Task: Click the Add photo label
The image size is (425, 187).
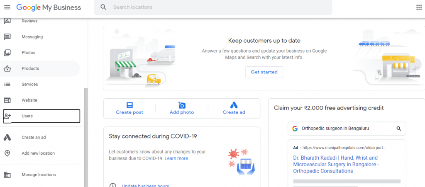Action: pos(182,112)
